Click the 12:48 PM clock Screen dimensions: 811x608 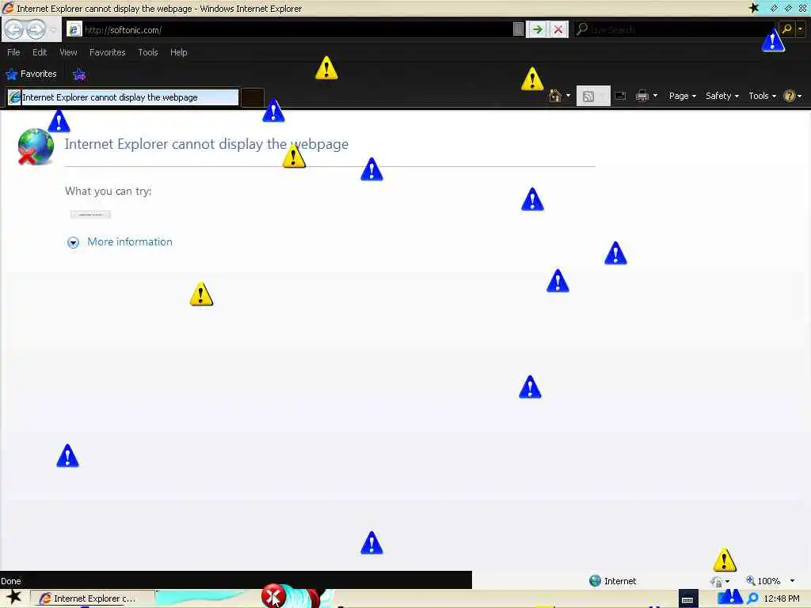coord(782,598)
